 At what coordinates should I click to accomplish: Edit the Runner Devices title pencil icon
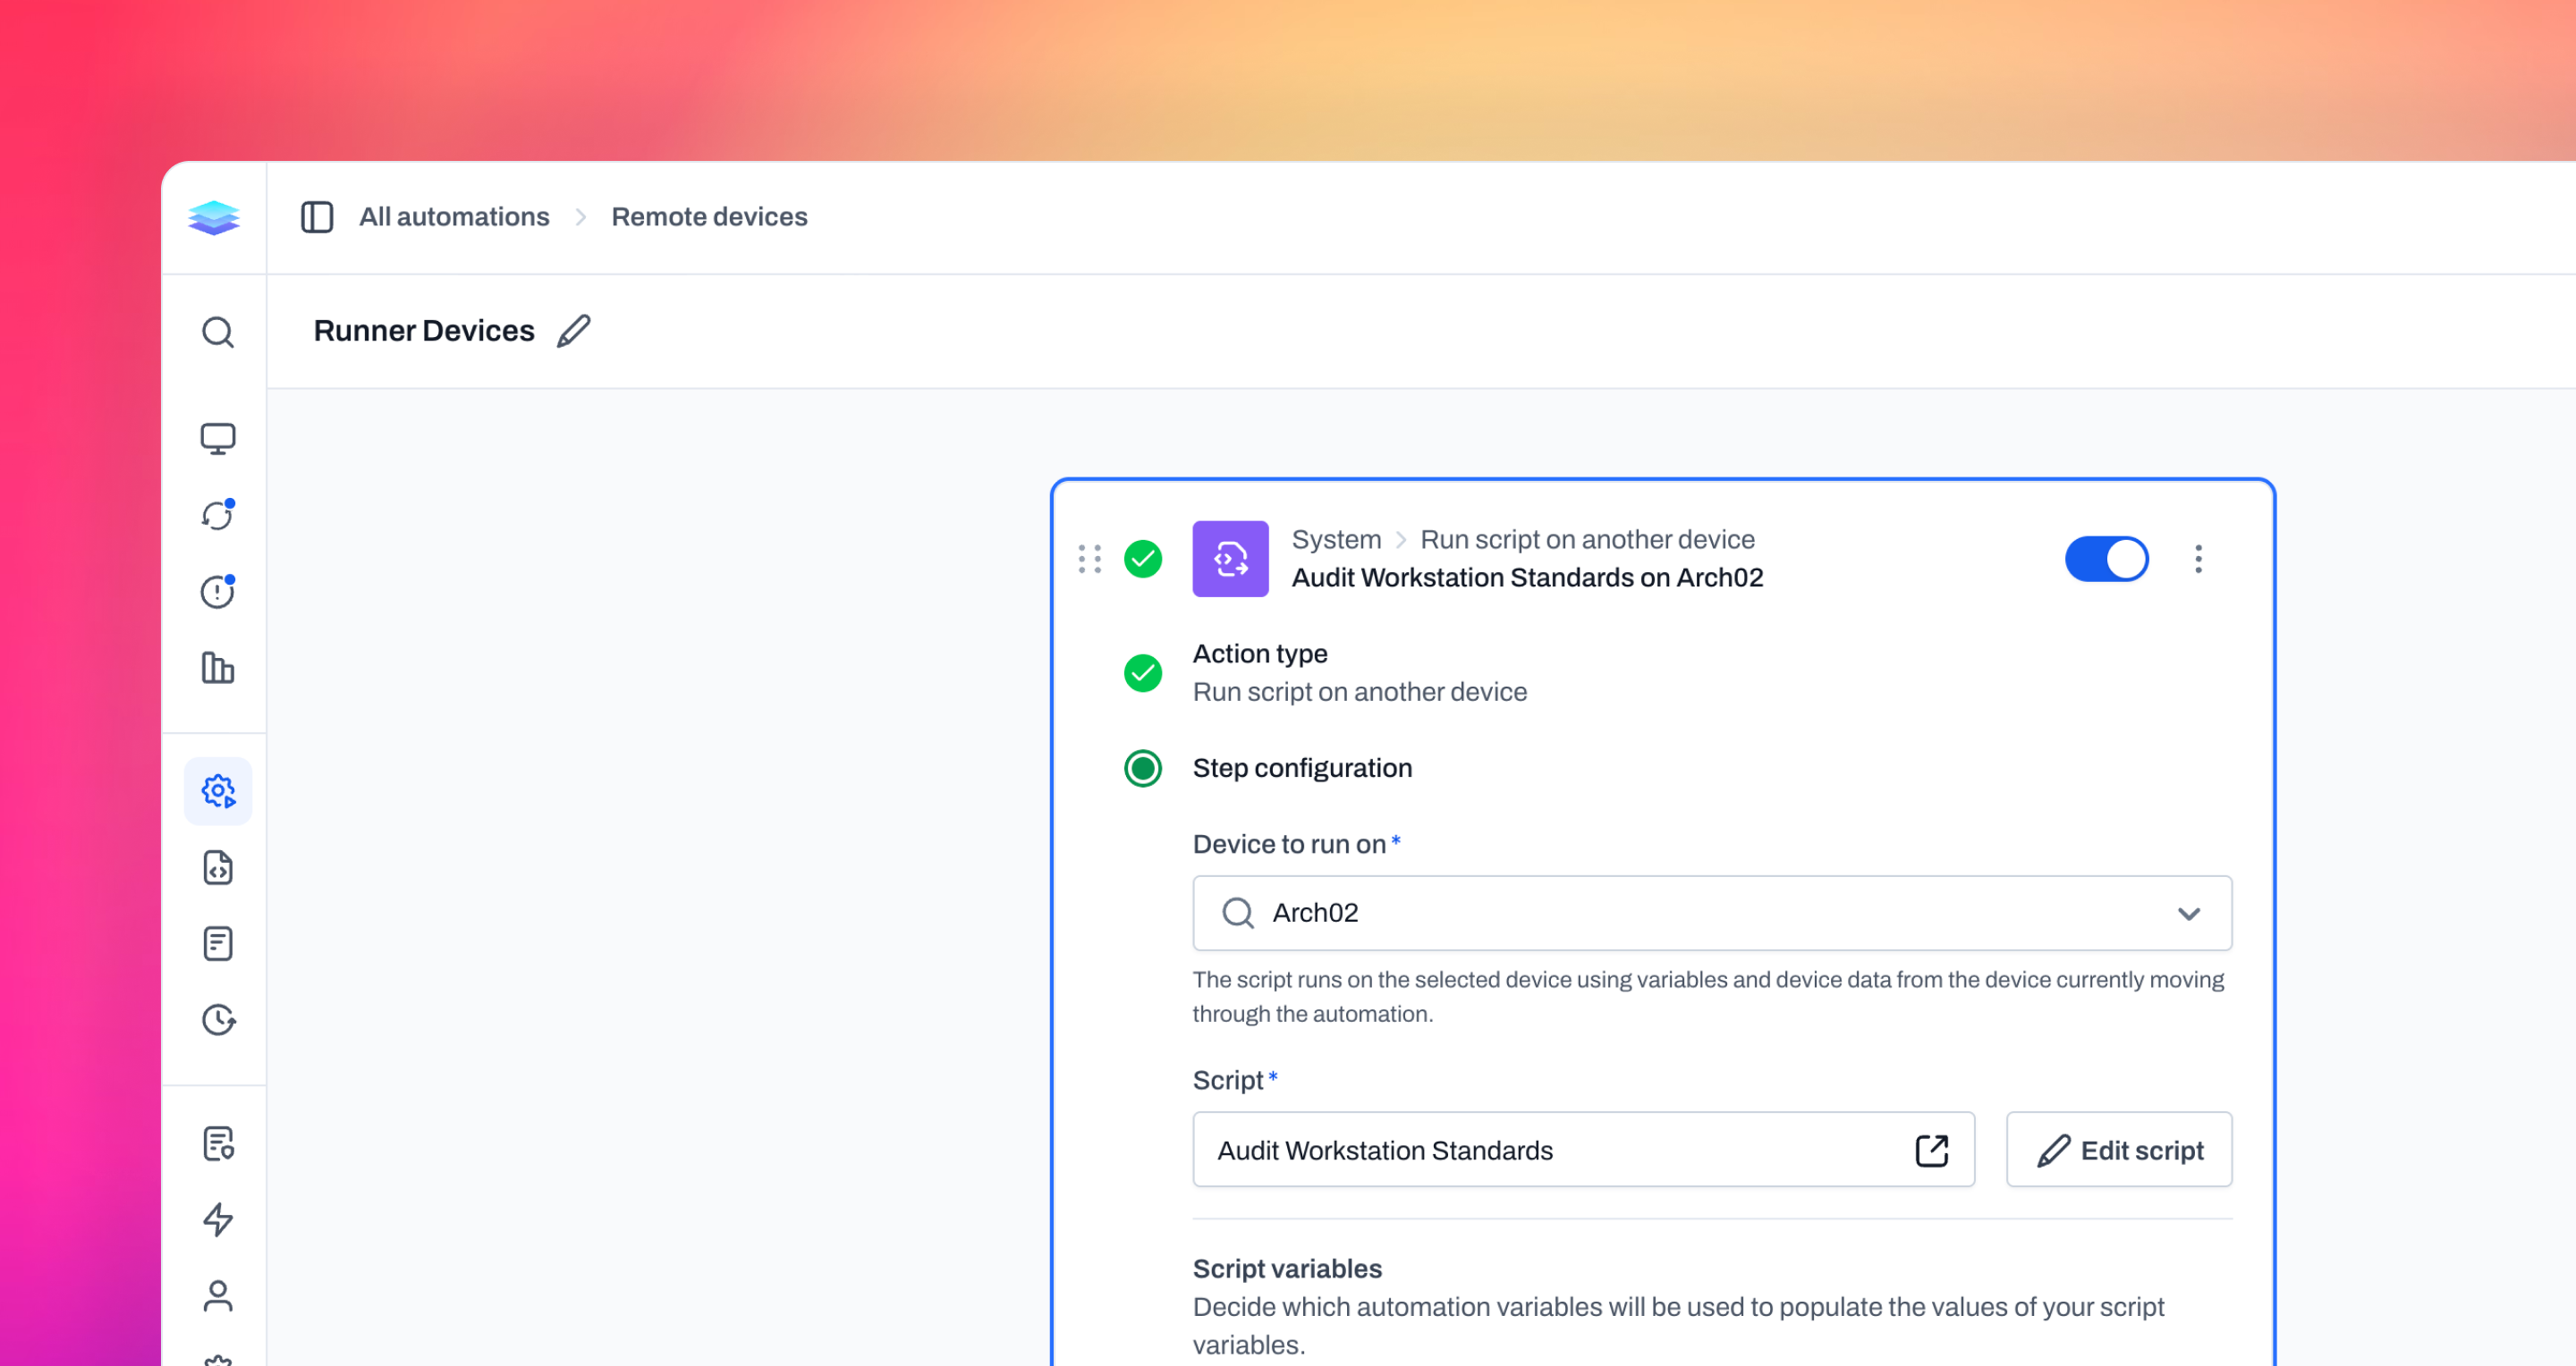574,331
